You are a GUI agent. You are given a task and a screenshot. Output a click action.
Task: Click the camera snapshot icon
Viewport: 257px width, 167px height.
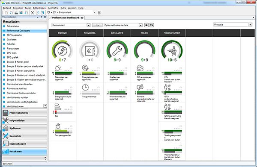(152, 25)
